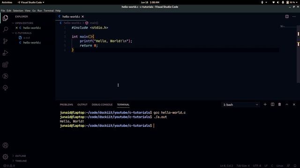
Task: Click Linux configuration in status bar
Action: (x=280, y=166)
